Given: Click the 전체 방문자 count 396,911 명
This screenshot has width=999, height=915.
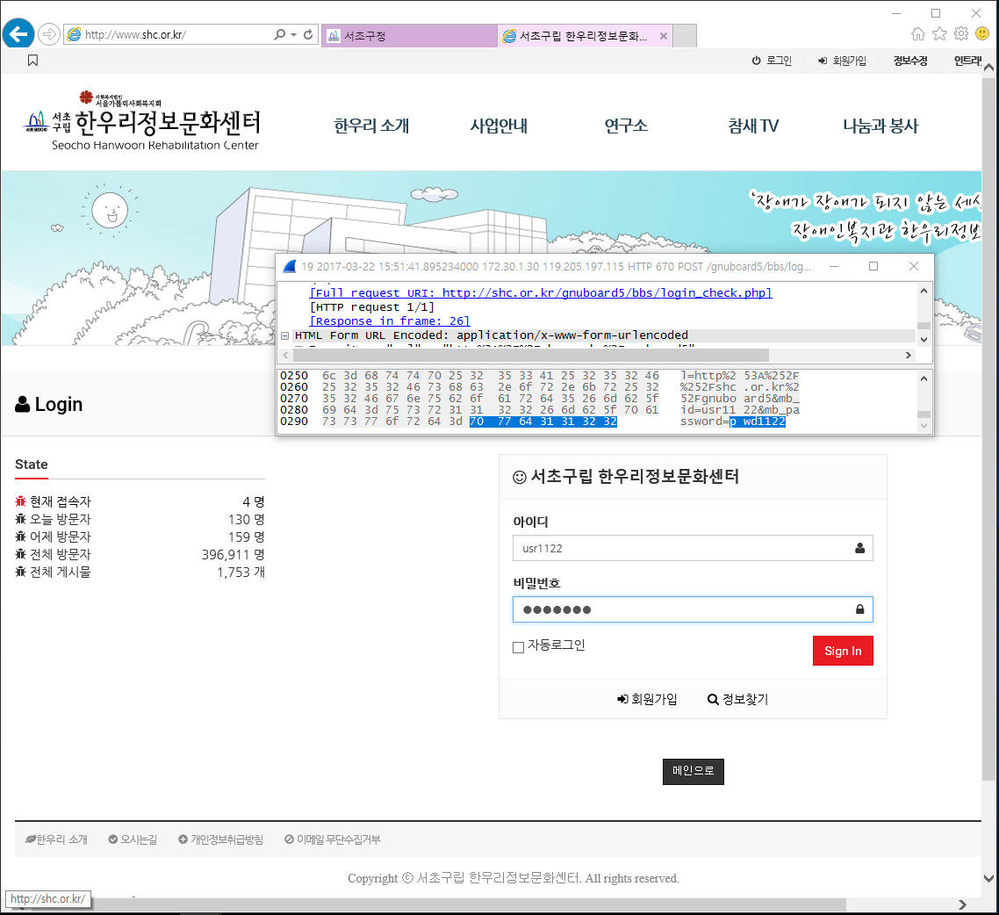Looking at the screenshot, I should (x=234, y=554).
